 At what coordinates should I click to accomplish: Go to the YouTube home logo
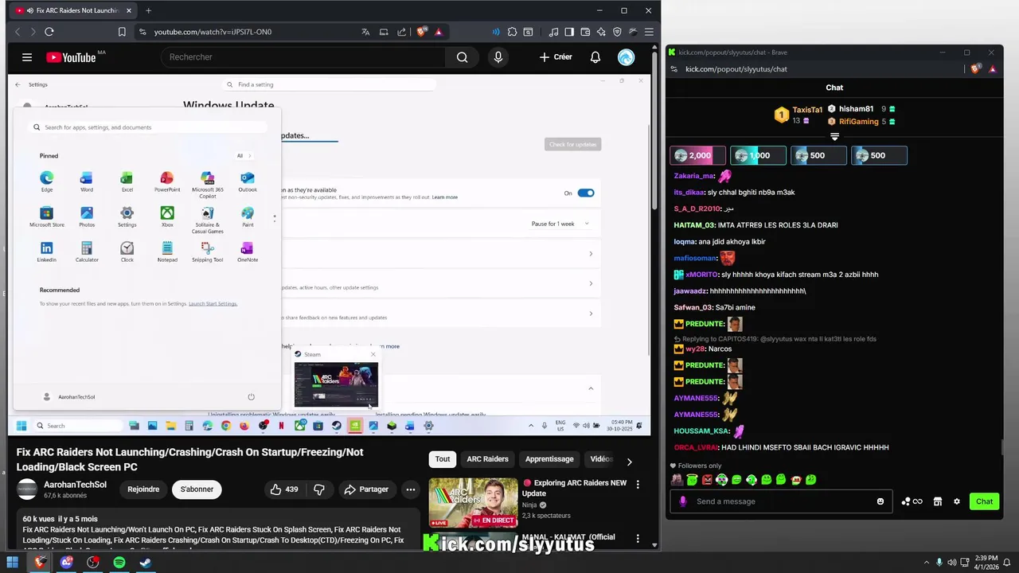click(x=72, y=57)
